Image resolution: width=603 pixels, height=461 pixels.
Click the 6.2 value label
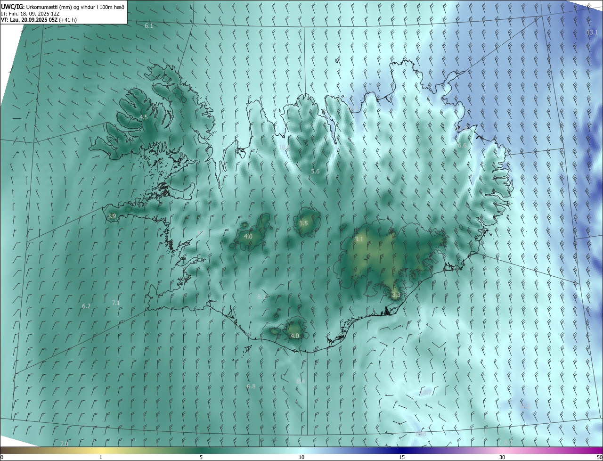coord(86,306)
